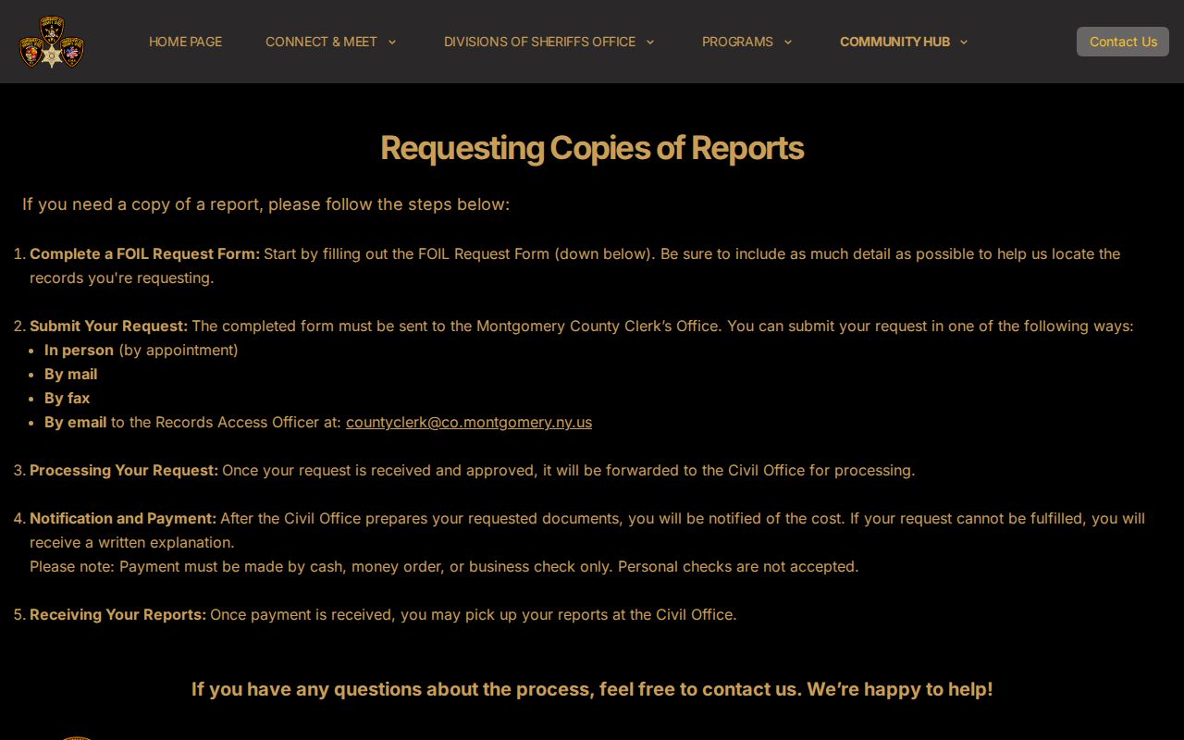The image size is (1184, 740).
Task: Select the 'Notification and Payment:' label
Action: pyautogui.click(x=123, y=518)
